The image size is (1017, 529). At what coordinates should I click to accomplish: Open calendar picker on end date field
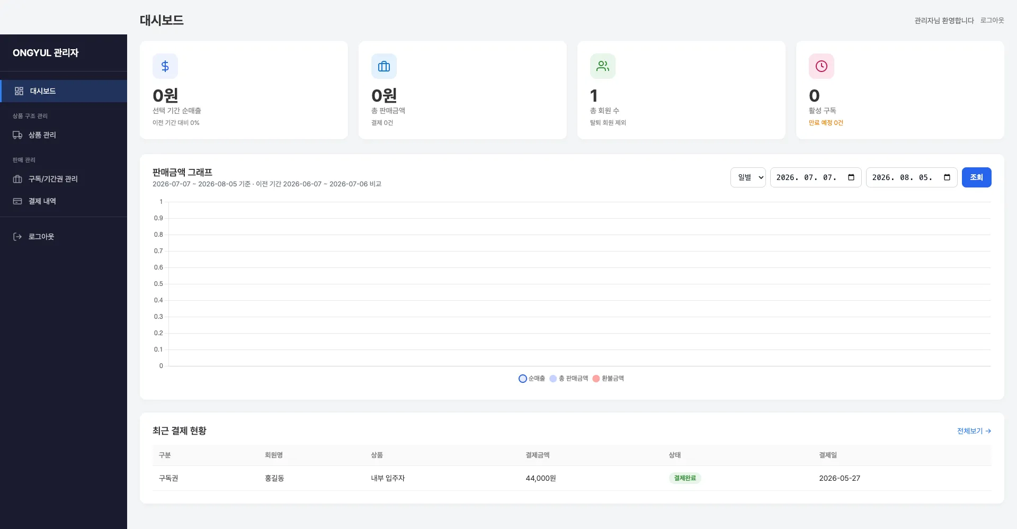[x=947, y=177]
